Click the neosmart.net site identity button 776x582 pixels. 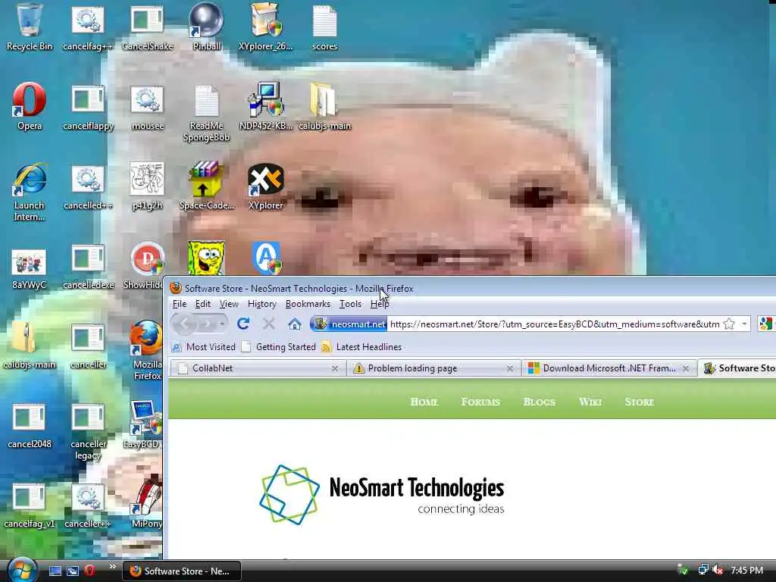[349, 324]
